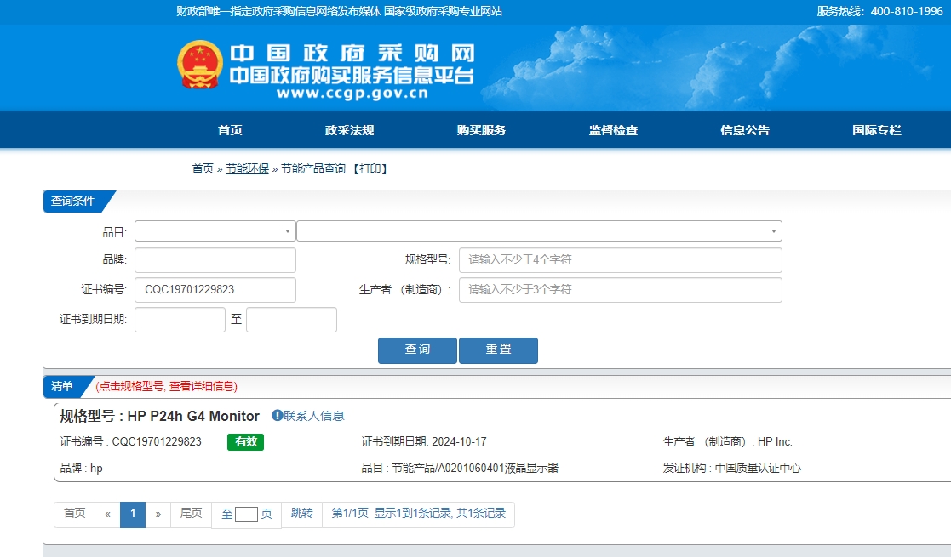Go to next page with » button

point(158,514)
